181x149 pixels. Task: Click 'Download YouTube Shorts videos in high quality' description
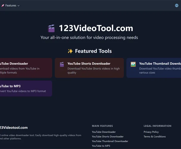93,70
